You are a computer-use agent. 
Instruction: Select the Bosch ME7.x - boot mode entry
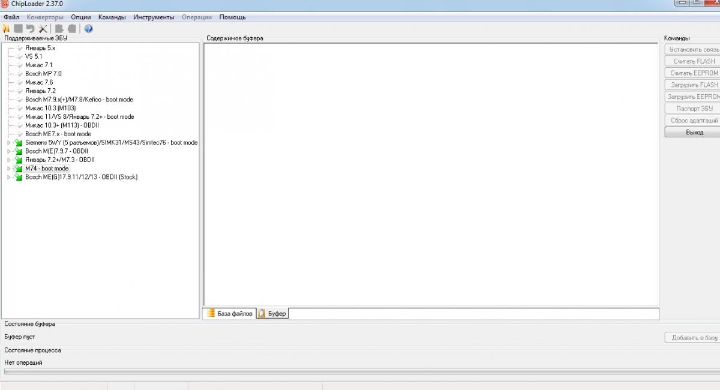(58, 134)
